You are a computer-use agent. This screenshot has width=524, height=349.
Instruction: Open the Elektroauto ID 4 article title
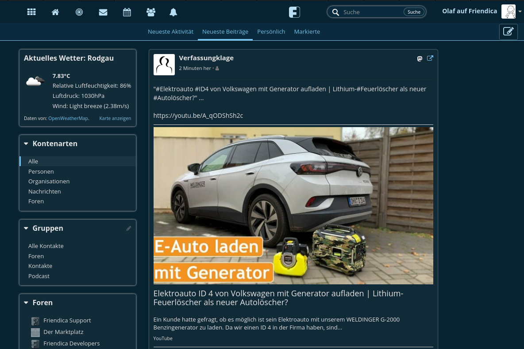[278, 298]
